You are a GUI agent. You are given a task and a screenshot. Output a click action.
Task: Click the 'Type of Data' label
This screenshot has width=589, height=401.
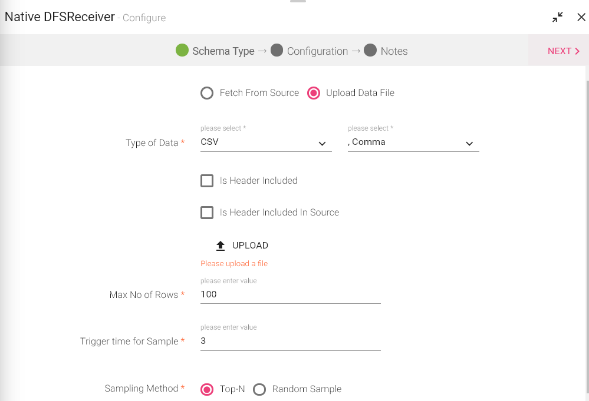(x=152, y=143)
